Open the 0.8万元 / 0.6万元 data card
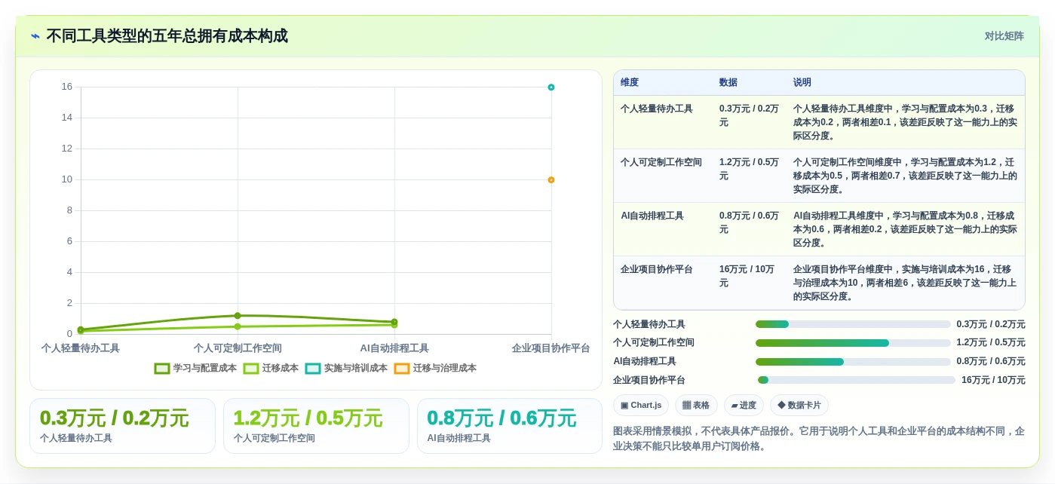The image size is (1055, 484). 510,426
